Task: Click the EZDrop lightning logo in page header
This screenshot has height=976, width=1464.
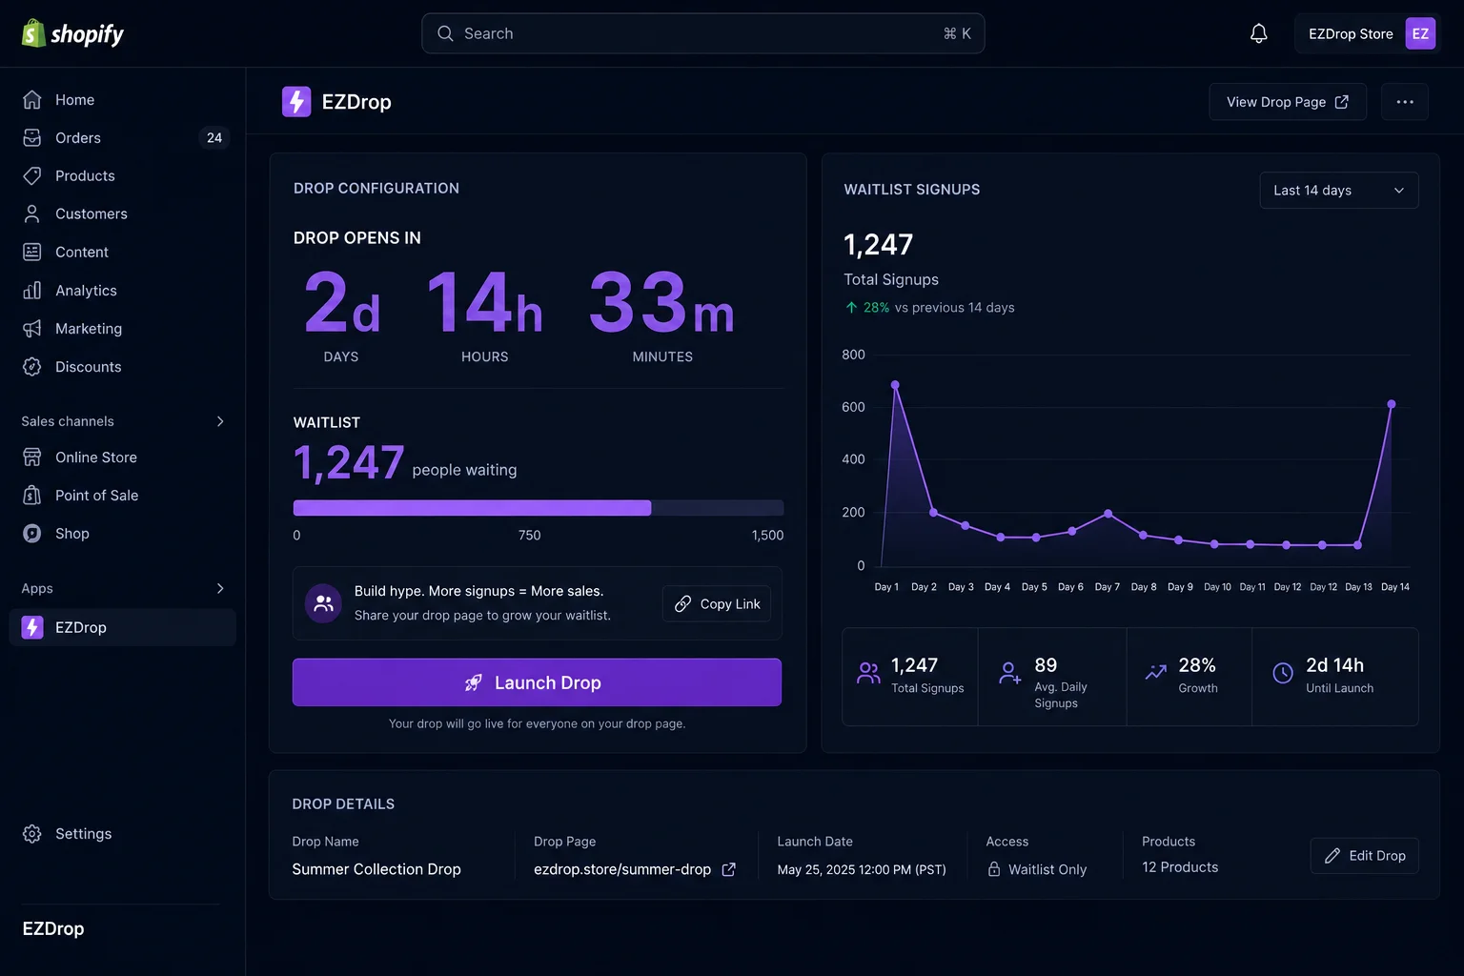Action: 296,102
